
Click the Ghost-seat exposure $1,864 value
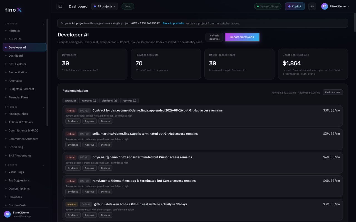click(292, 63)
